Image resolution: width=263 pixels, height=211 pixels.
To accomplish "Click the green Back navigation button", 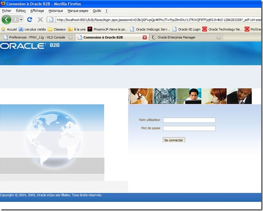I will tap(7, 20).
